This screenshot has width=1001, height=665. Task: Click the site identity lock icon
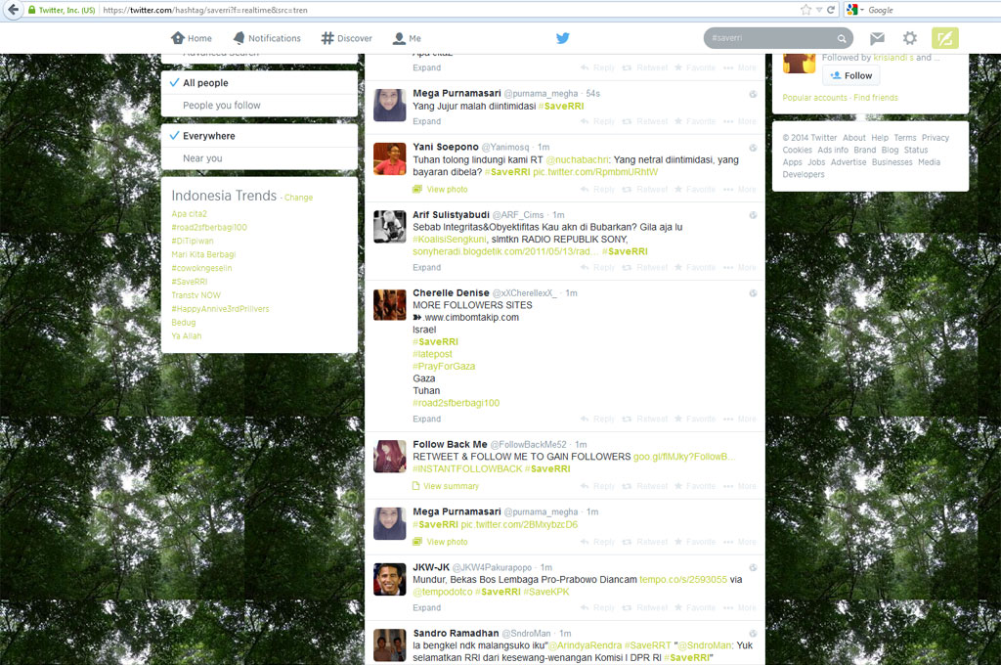32,10
